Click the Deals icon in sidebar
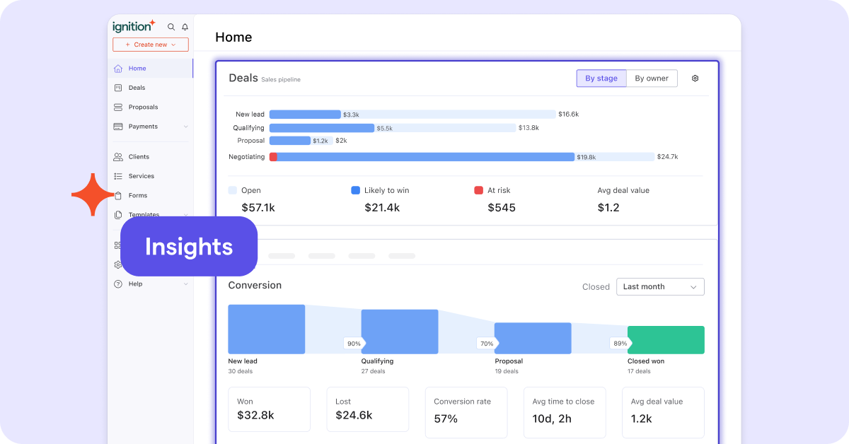The image size is (849, 444). tap(118, 88)
